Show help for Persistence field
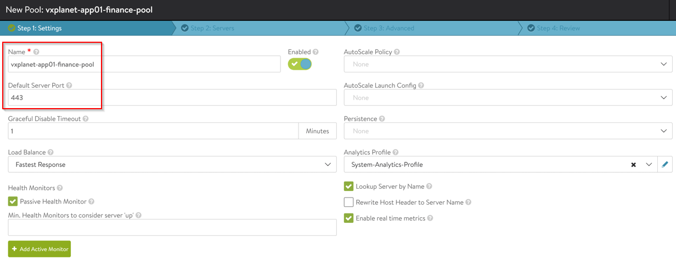Viewport: 676px width, 270px height. (382, 119)
